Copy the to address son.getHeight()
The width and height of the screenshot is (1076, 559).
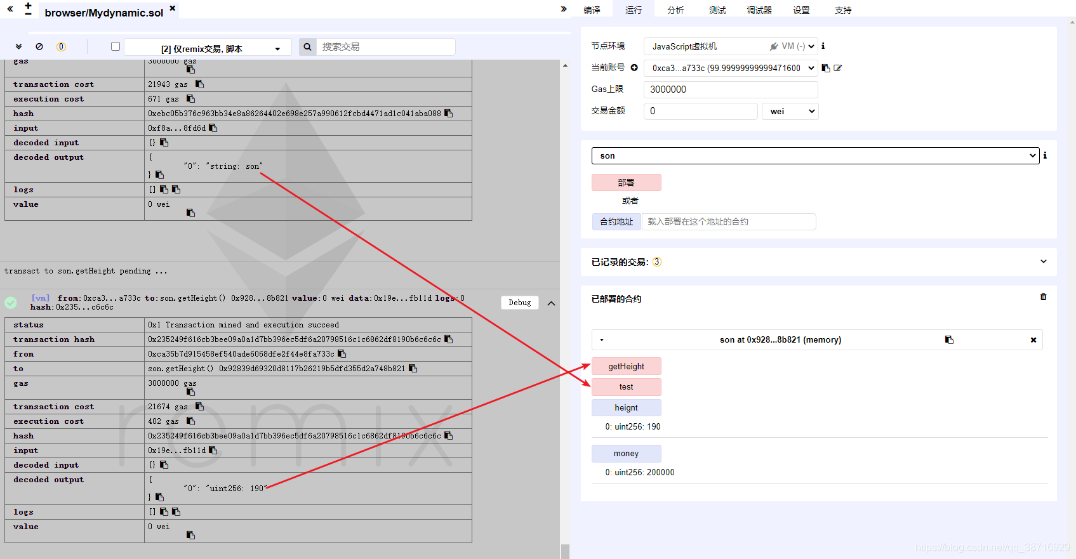pyautogui.click(x=413, y=368)
